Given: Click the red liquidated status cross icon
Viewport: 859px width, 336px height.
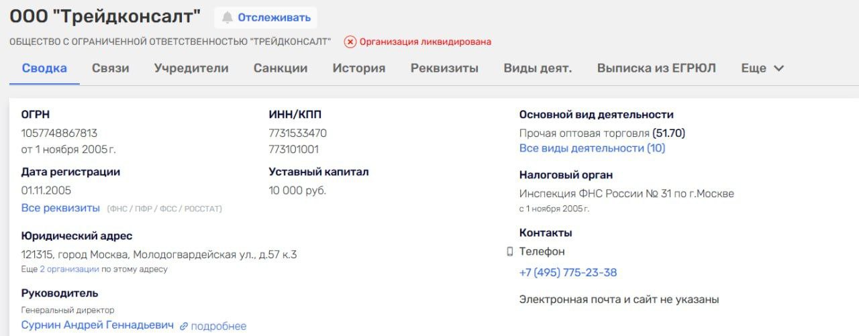Looking at the screenshot, I should 350,42.
